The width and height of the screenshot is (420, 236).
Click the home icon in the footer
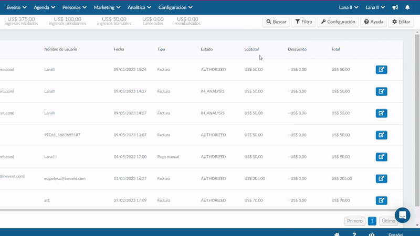pyautogui.click(x=337, y=234)
